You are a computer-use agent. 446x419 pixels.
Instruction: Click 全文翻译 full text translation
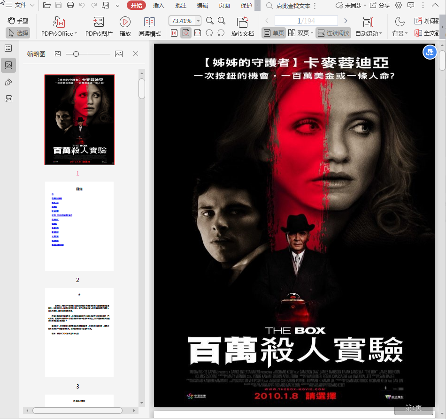[x=427, y=33]
